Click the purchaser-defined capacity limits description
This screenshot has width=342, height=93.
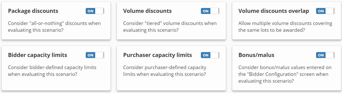pos(165,71)
